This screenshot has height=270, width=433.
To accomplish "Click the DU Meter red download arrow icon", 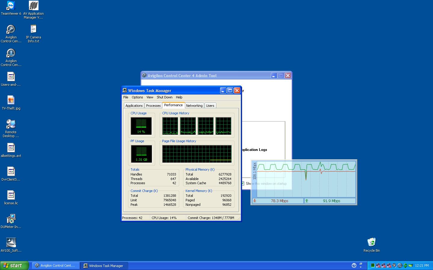I will 255,201.
